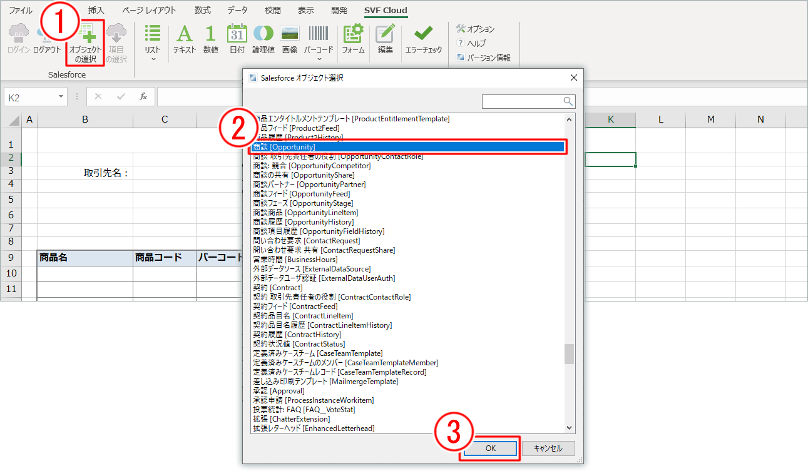Select row header 9

[11, 258]
